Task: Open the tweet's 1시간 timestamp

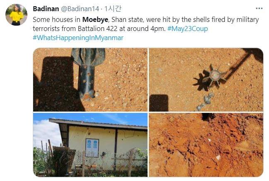Action: [113, 9]
